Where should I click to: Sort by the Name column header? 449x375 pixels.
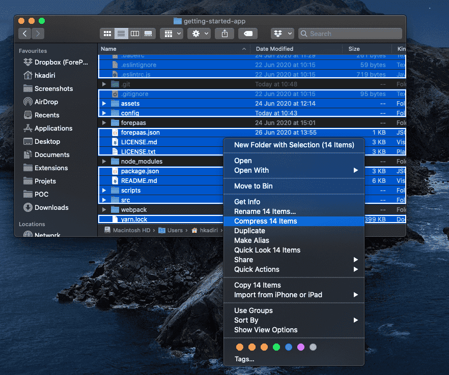(174, 49)
